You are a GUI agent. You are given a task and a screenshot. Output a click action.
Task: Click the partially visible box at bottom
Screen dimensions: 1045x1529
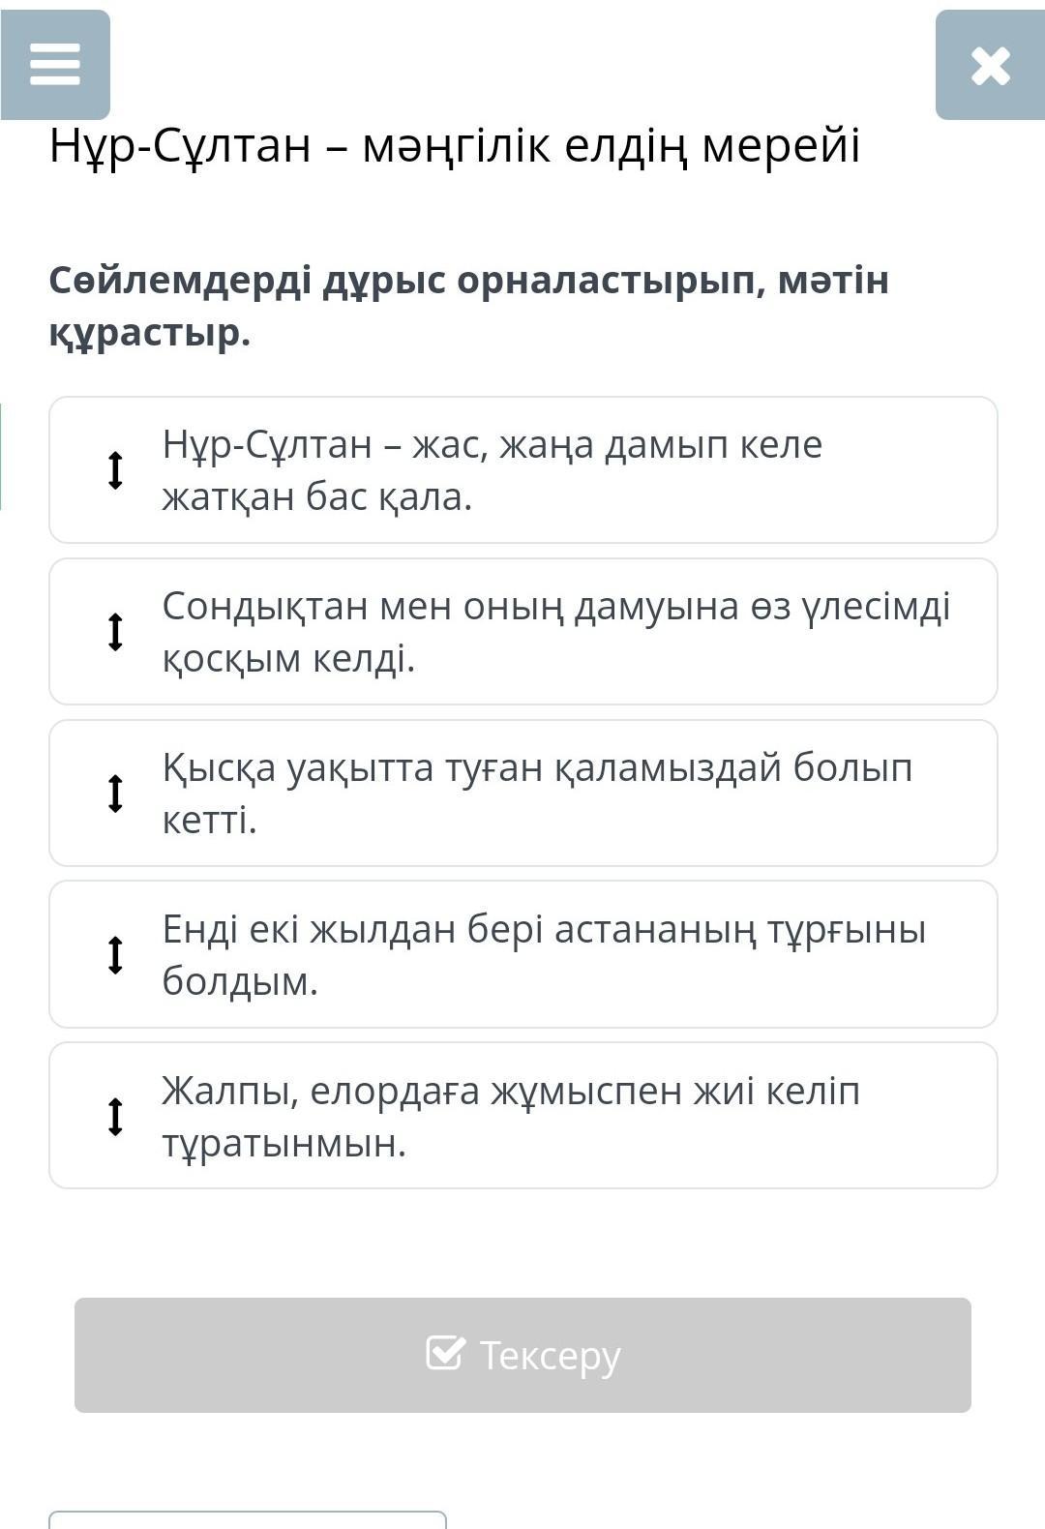click(x=248, y=1520)
